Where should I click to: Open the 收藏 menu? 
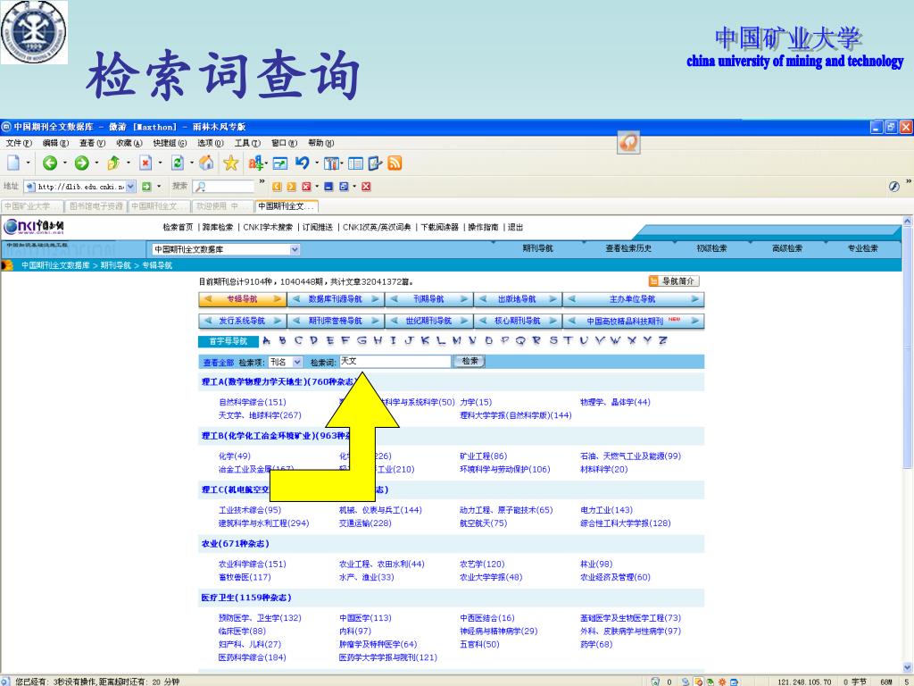[x=129, y=143]
